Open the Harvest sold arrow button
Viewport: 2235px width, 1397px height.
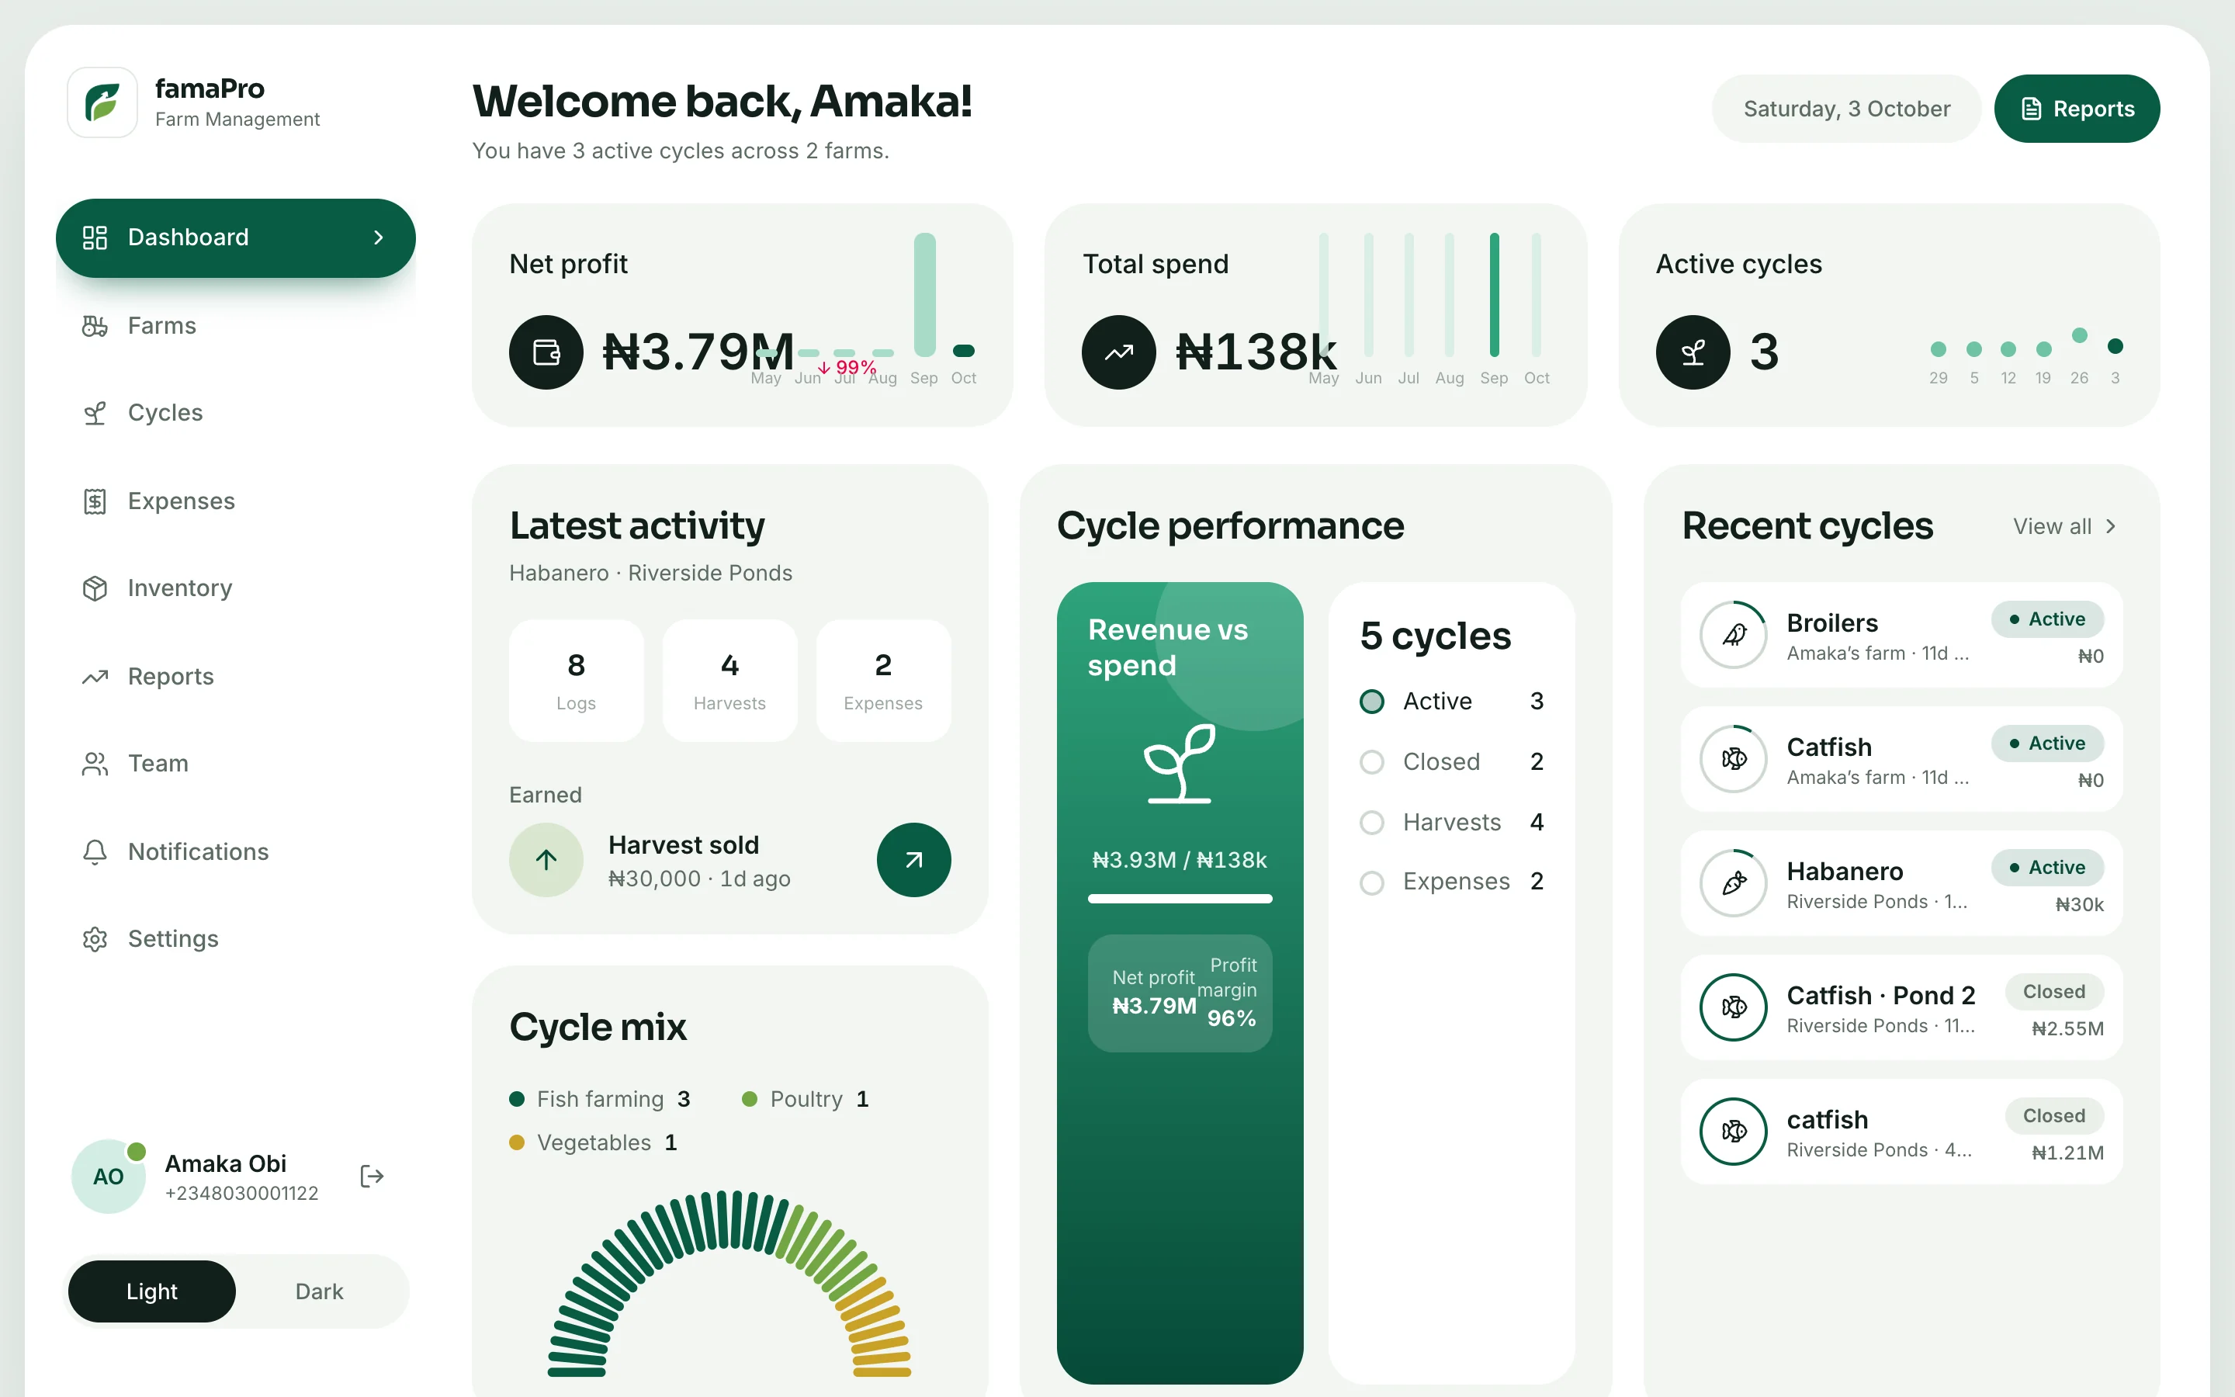click(x=913, y=860)
